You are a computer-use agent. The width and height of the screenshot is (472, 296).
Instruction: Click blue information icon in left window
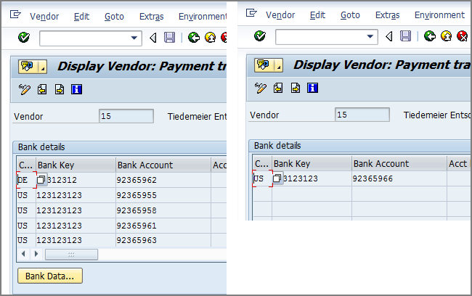coord(76,89)
